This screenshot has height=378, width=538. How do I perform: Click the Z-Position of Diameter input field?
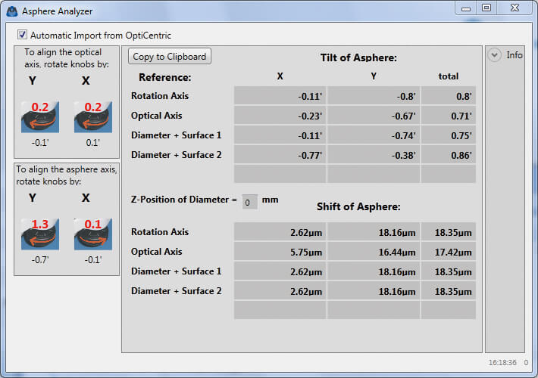pyautogui.click(x=249, y=203)
